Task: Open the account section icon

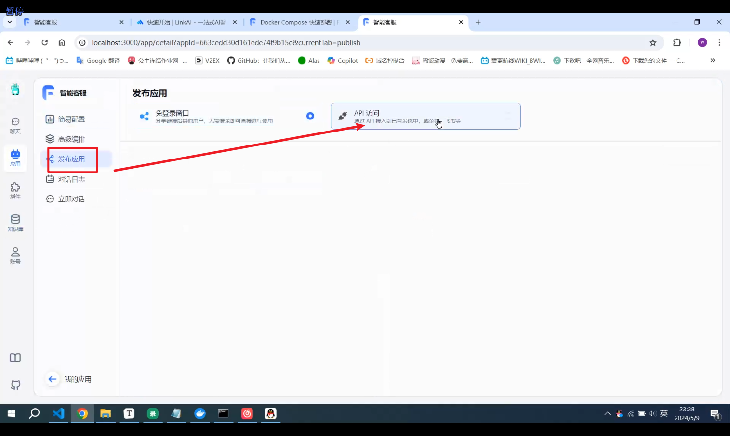Action: coord(15,255)
